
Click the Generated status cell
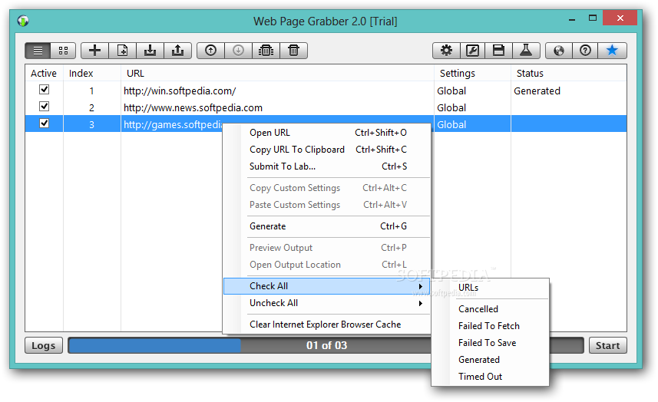(x=537, y=91)
